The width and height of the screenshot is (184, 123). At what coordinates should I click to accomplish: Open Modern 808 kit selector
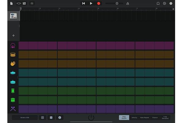[x=25, y=117]
